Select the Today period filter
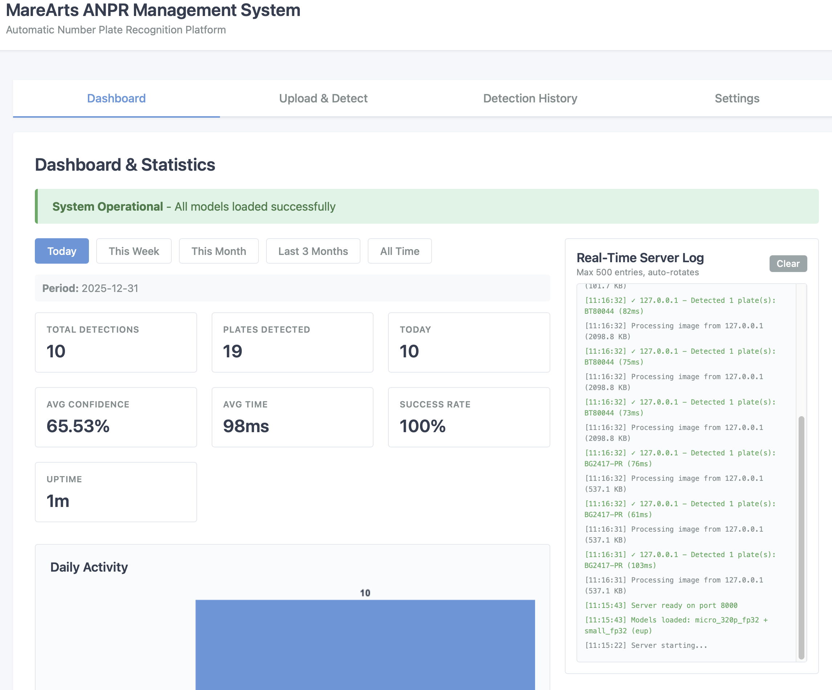The height and width of the screenshot is (690, 832). click(x=62, y=251)
